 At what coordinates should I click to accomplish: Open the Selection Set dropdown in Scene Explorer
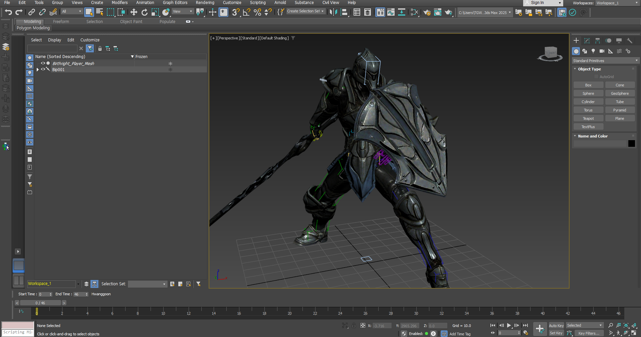tap(147, 284)
